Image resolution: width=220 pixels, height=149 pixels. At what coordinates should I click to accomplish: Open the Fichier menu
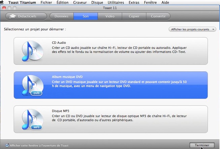pyautogui.click(x=46, y=2)
